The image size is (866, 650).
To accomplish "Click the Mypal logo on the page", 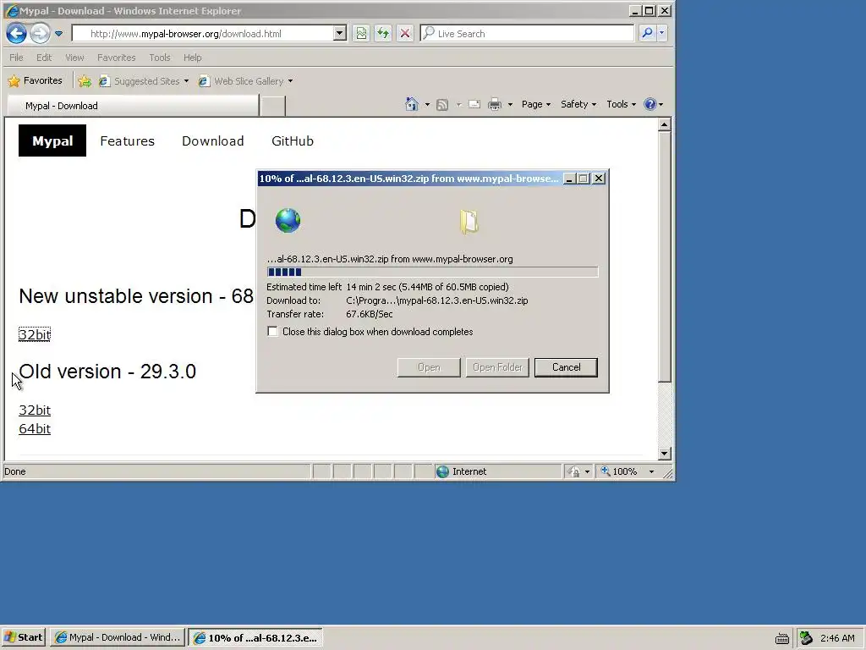I will point(52,141).
